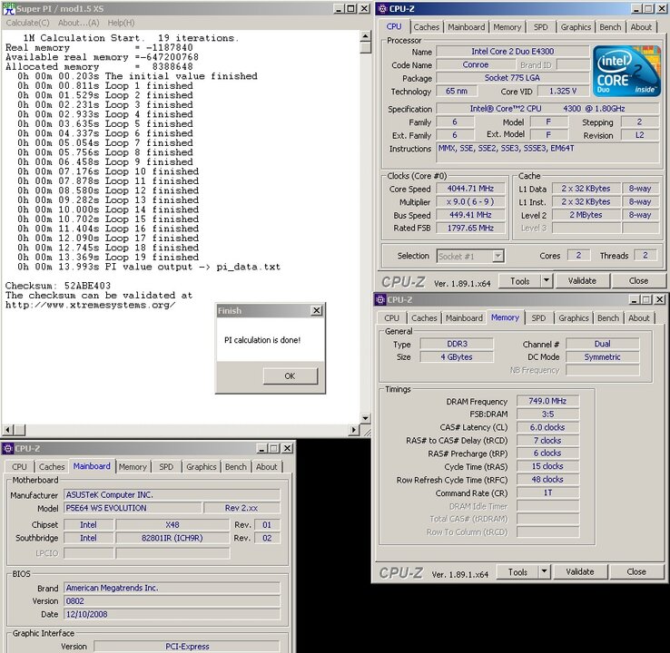Open About menu in Super PI
This screenshot has height=653, width=670.
pyautogui.click(x=79, y=23)
